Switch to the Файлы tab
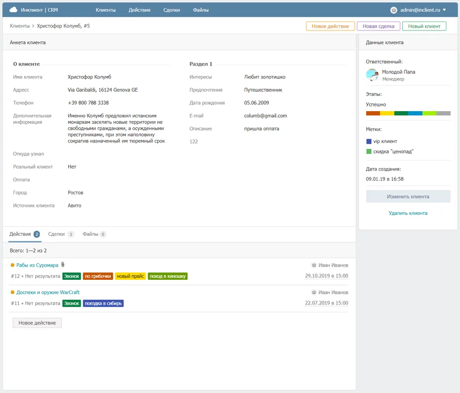 coord(94,234)
